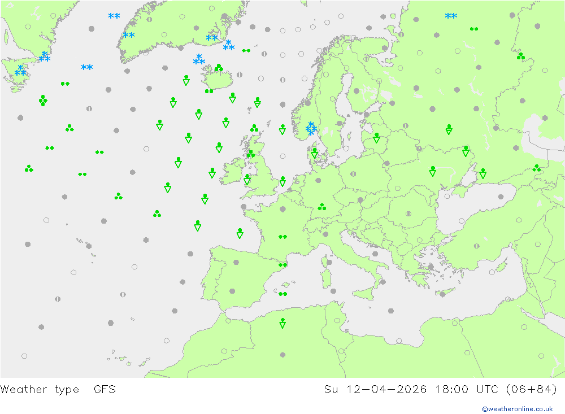Click the green double-dot symbol over central France

[283, 237]
